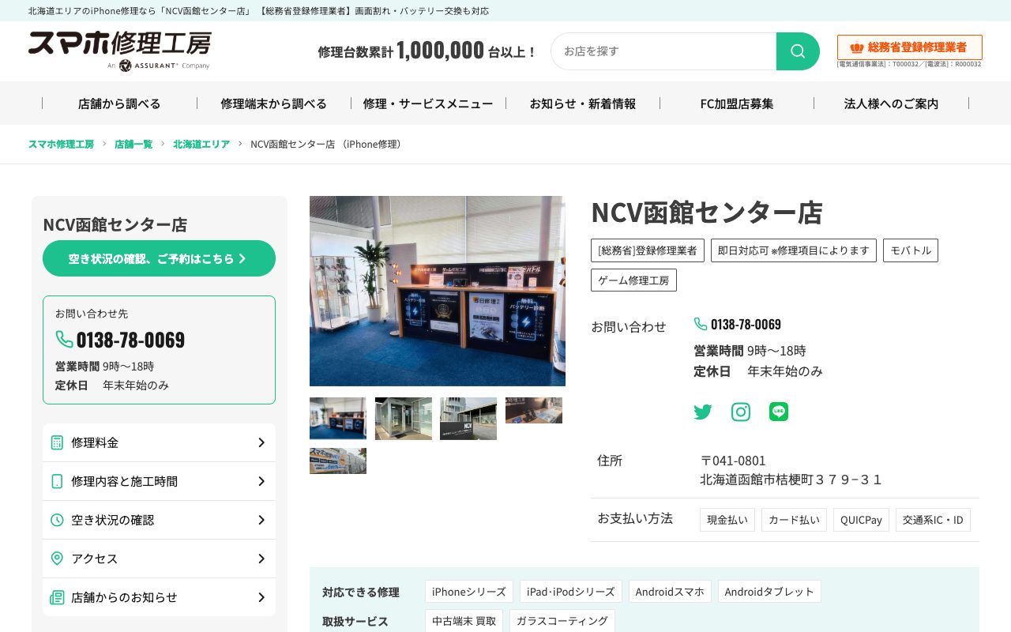Screen dimensions: 1011x632
Task: Open the 店舗から調べる menu
Action: pos(119,103)
